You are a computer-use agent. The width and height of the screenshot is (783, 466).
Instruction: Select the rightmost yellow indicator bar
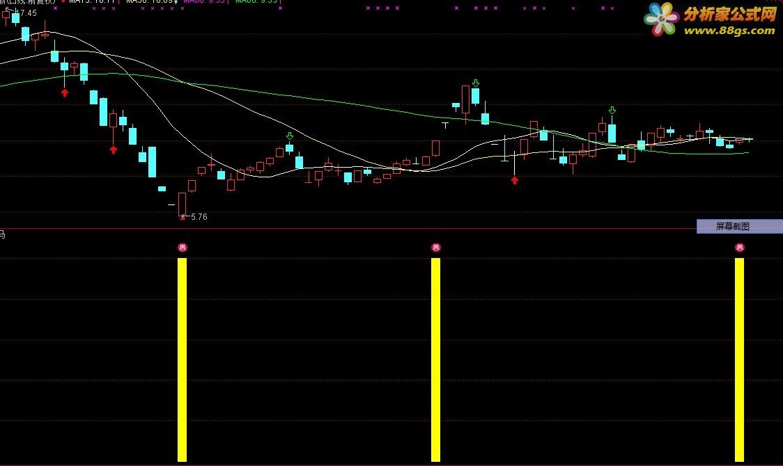(740, 360)
